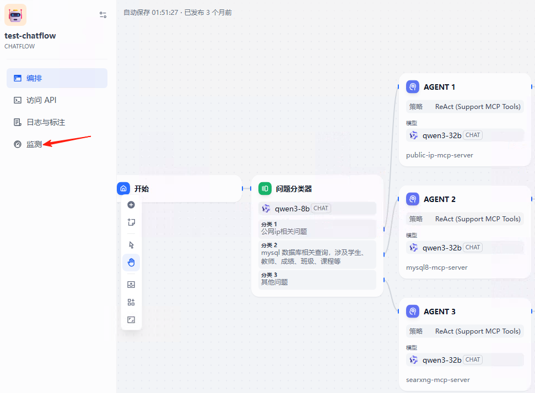Click the qwen logo in 问题分类器 model row
This screenshot has width=535, height=393.
[266, 208]
